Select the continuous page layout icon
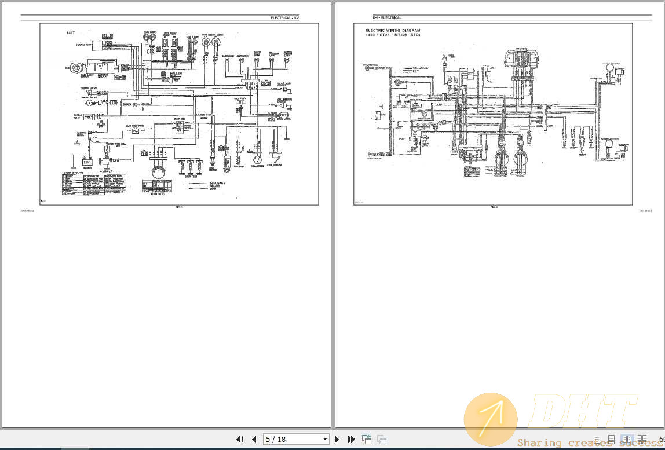Image resolution: width=665 pixels, height=450 pixels. (611, 439)
